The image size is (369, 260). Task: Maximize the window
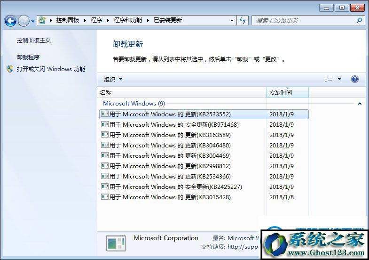[x=342, y=8]
